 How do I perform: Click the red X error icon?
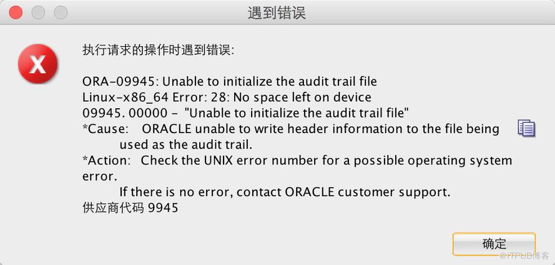pos(37,64)
